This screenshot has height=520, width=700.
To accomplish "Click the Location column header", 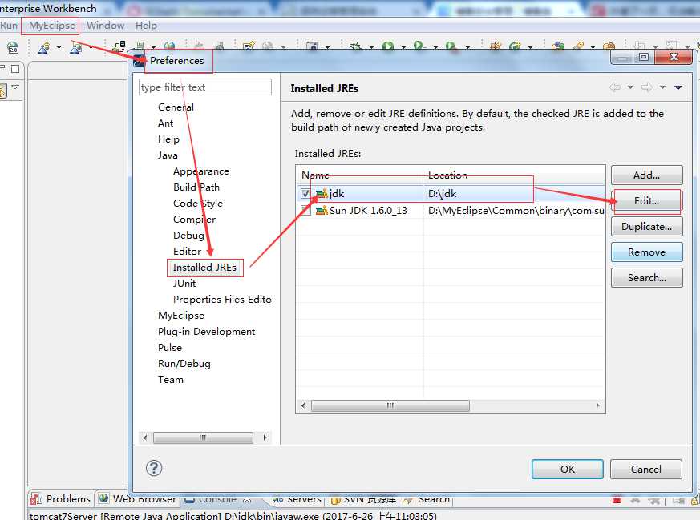I will [x=514, y=175].
